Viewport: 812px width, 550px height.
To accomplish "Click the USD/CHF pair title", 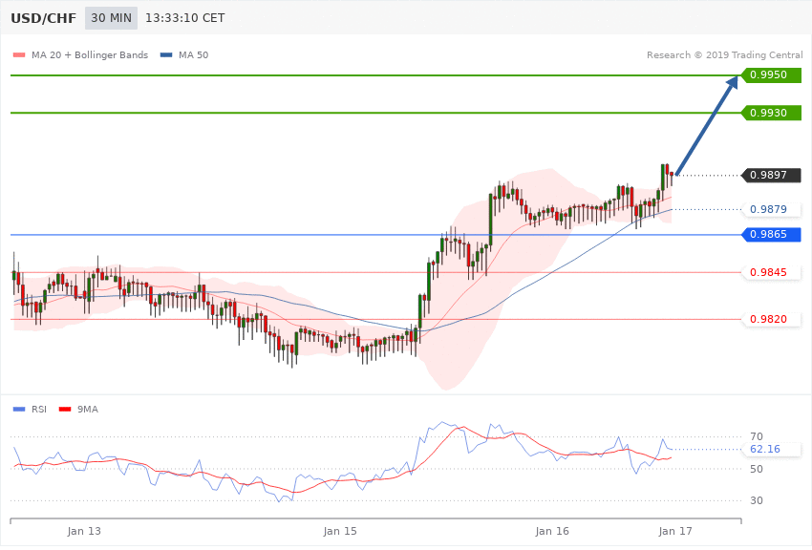I will [44, 18].
